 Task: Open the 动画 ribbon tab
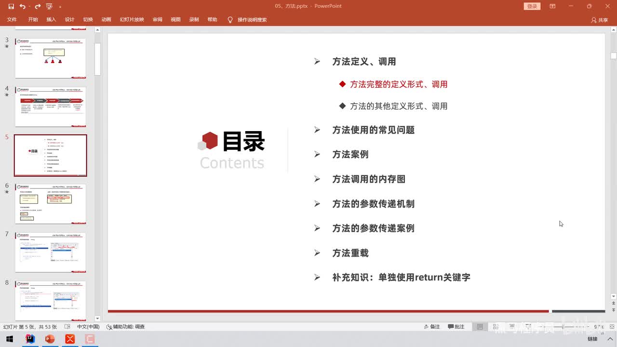click(106, 20)
